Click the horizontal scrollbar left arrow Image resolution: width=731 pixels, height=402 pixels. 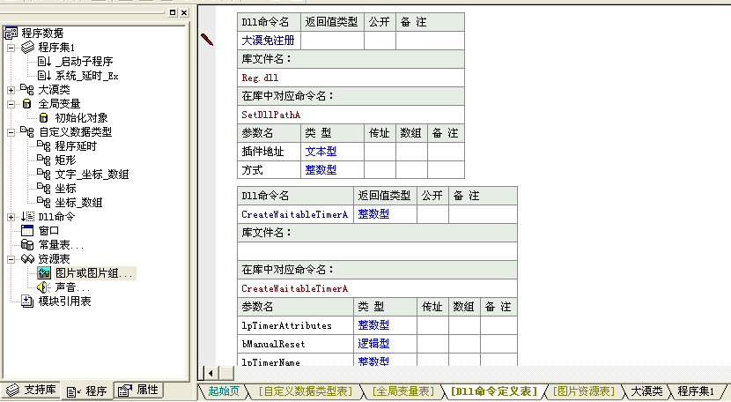(209, 373)
